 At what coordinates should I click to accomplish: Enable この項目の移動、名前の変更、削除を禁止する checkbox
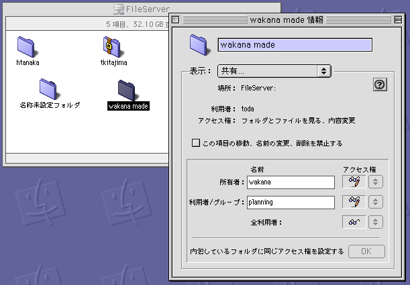(x=196, y=143)
